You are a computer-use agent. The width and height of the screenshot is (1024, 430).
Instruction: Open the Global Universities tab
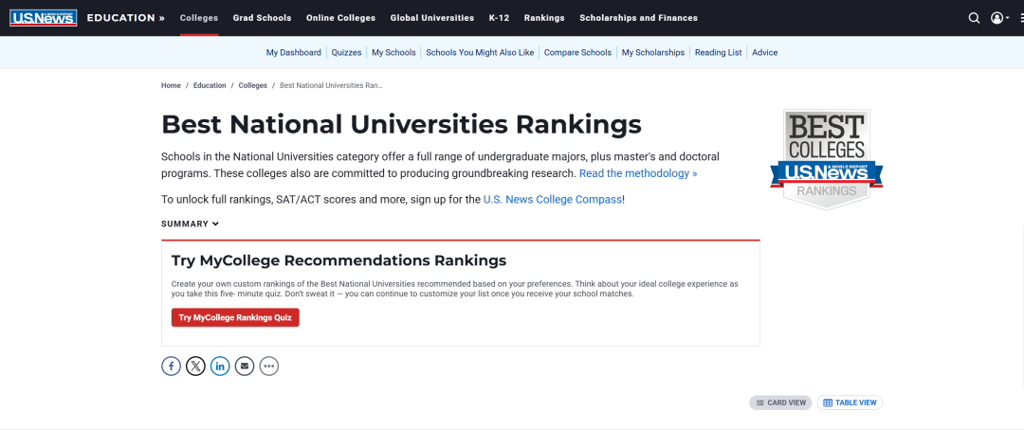(432, 18)
